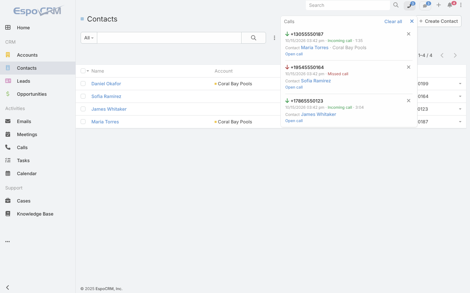Viewport: 470px width, 293px height.
Task: Open the top-right vertical dots menu
Action: coord(461,5)
